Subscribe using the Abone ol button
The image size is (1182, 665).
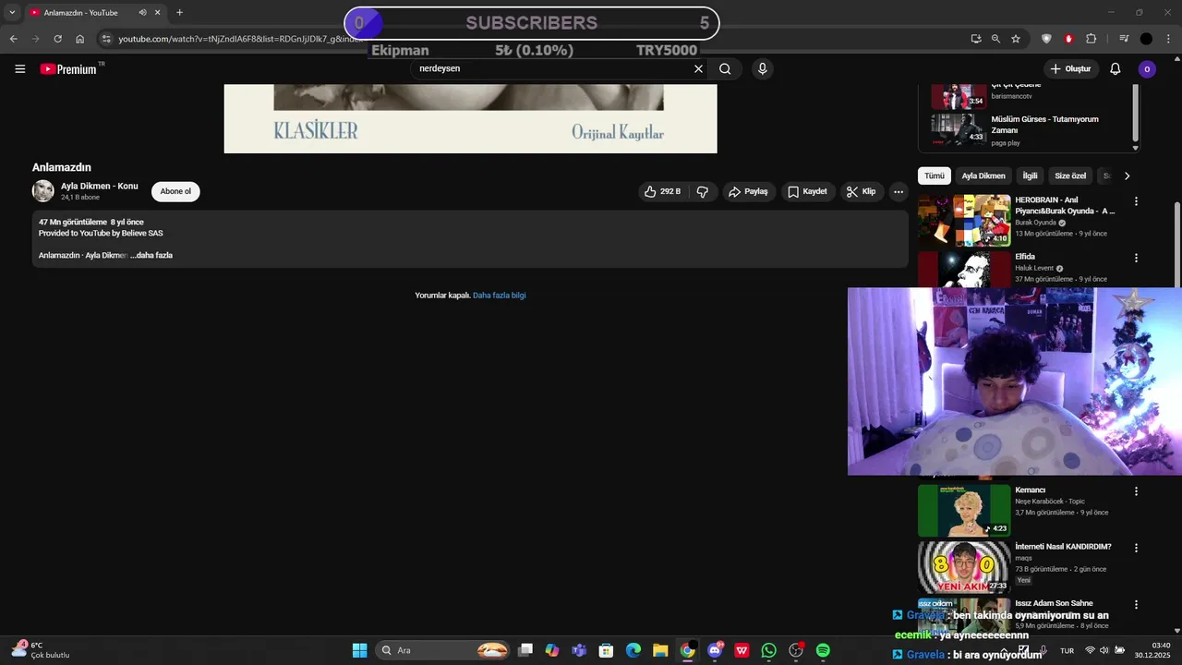pos(175,191)
